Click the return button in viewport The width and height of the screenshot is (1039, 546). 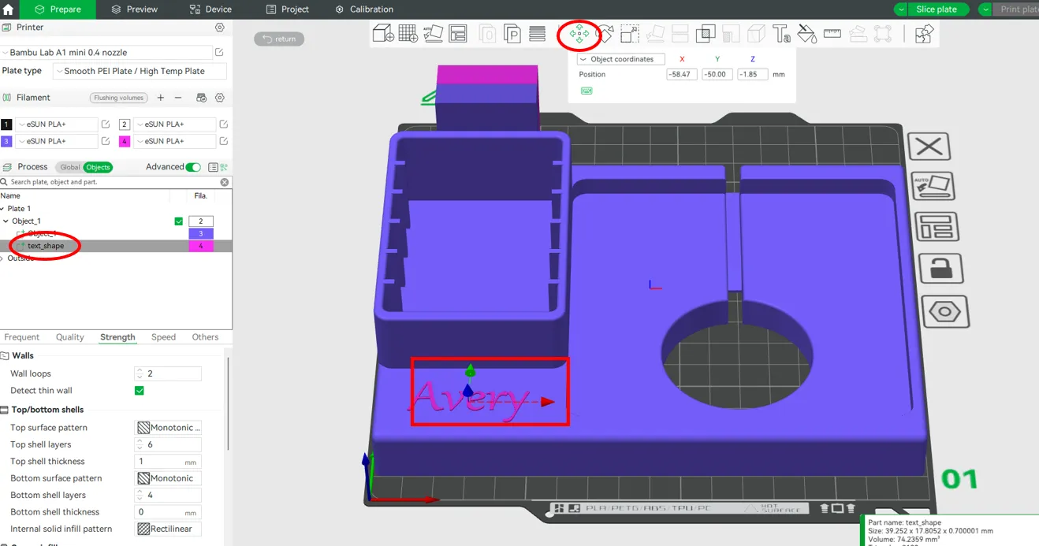(x=279, y=39)
